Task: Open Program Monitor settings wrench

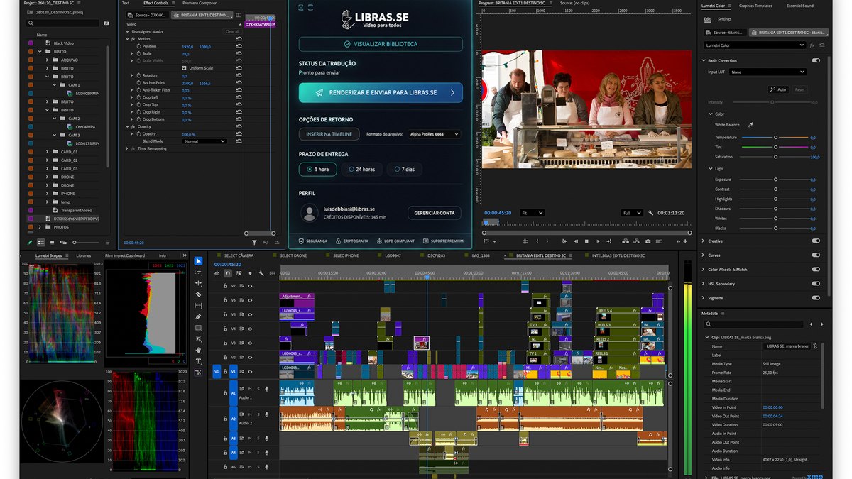Action: 650,213
